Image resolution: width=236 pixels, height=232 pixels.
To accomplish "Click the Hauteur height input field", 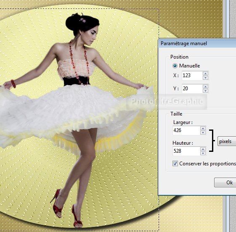I will 186,151.
